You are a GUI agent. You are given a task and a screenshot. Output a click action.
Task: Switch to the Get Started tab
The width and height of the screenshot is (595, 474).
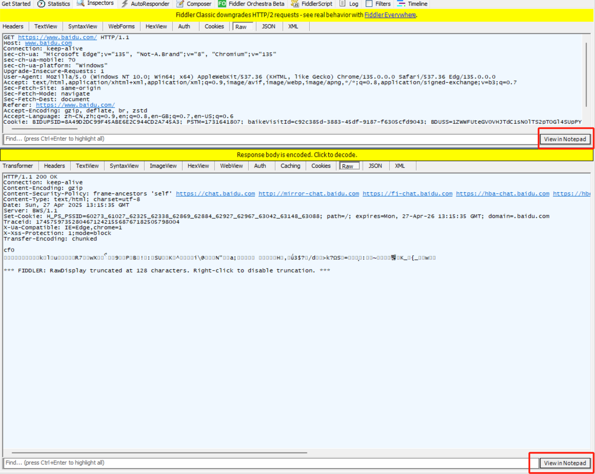pos(16,4)
